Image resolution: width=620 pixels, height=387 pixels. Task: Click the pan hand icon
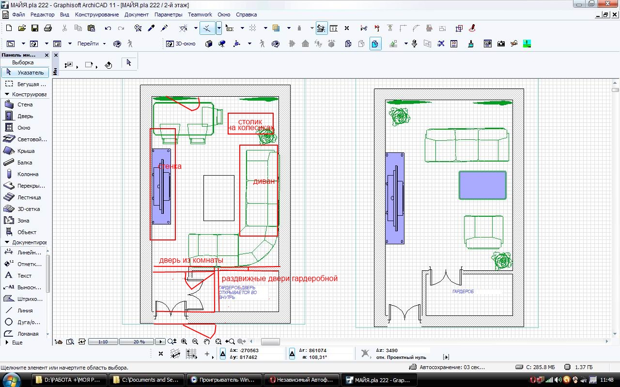[207, 342]
